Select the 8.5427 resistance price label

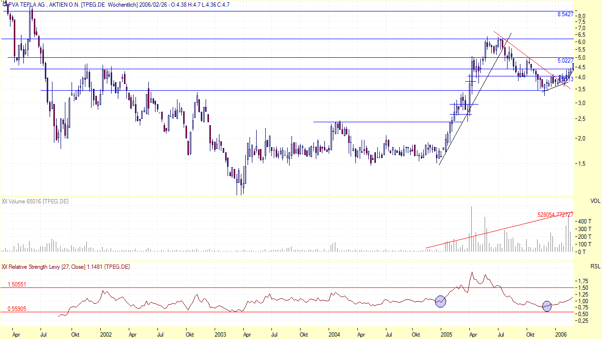tap(565, 14)
